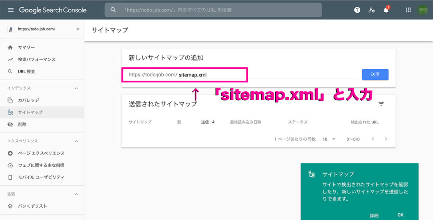Click the layers icon beside パンくずリスト
The image size is (433, 220).
click(10, 206)
